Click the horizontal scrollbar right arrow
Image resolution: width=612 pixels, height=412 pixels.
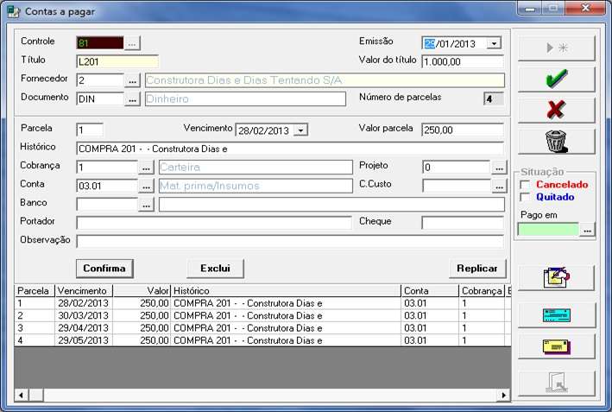(503, 395)
